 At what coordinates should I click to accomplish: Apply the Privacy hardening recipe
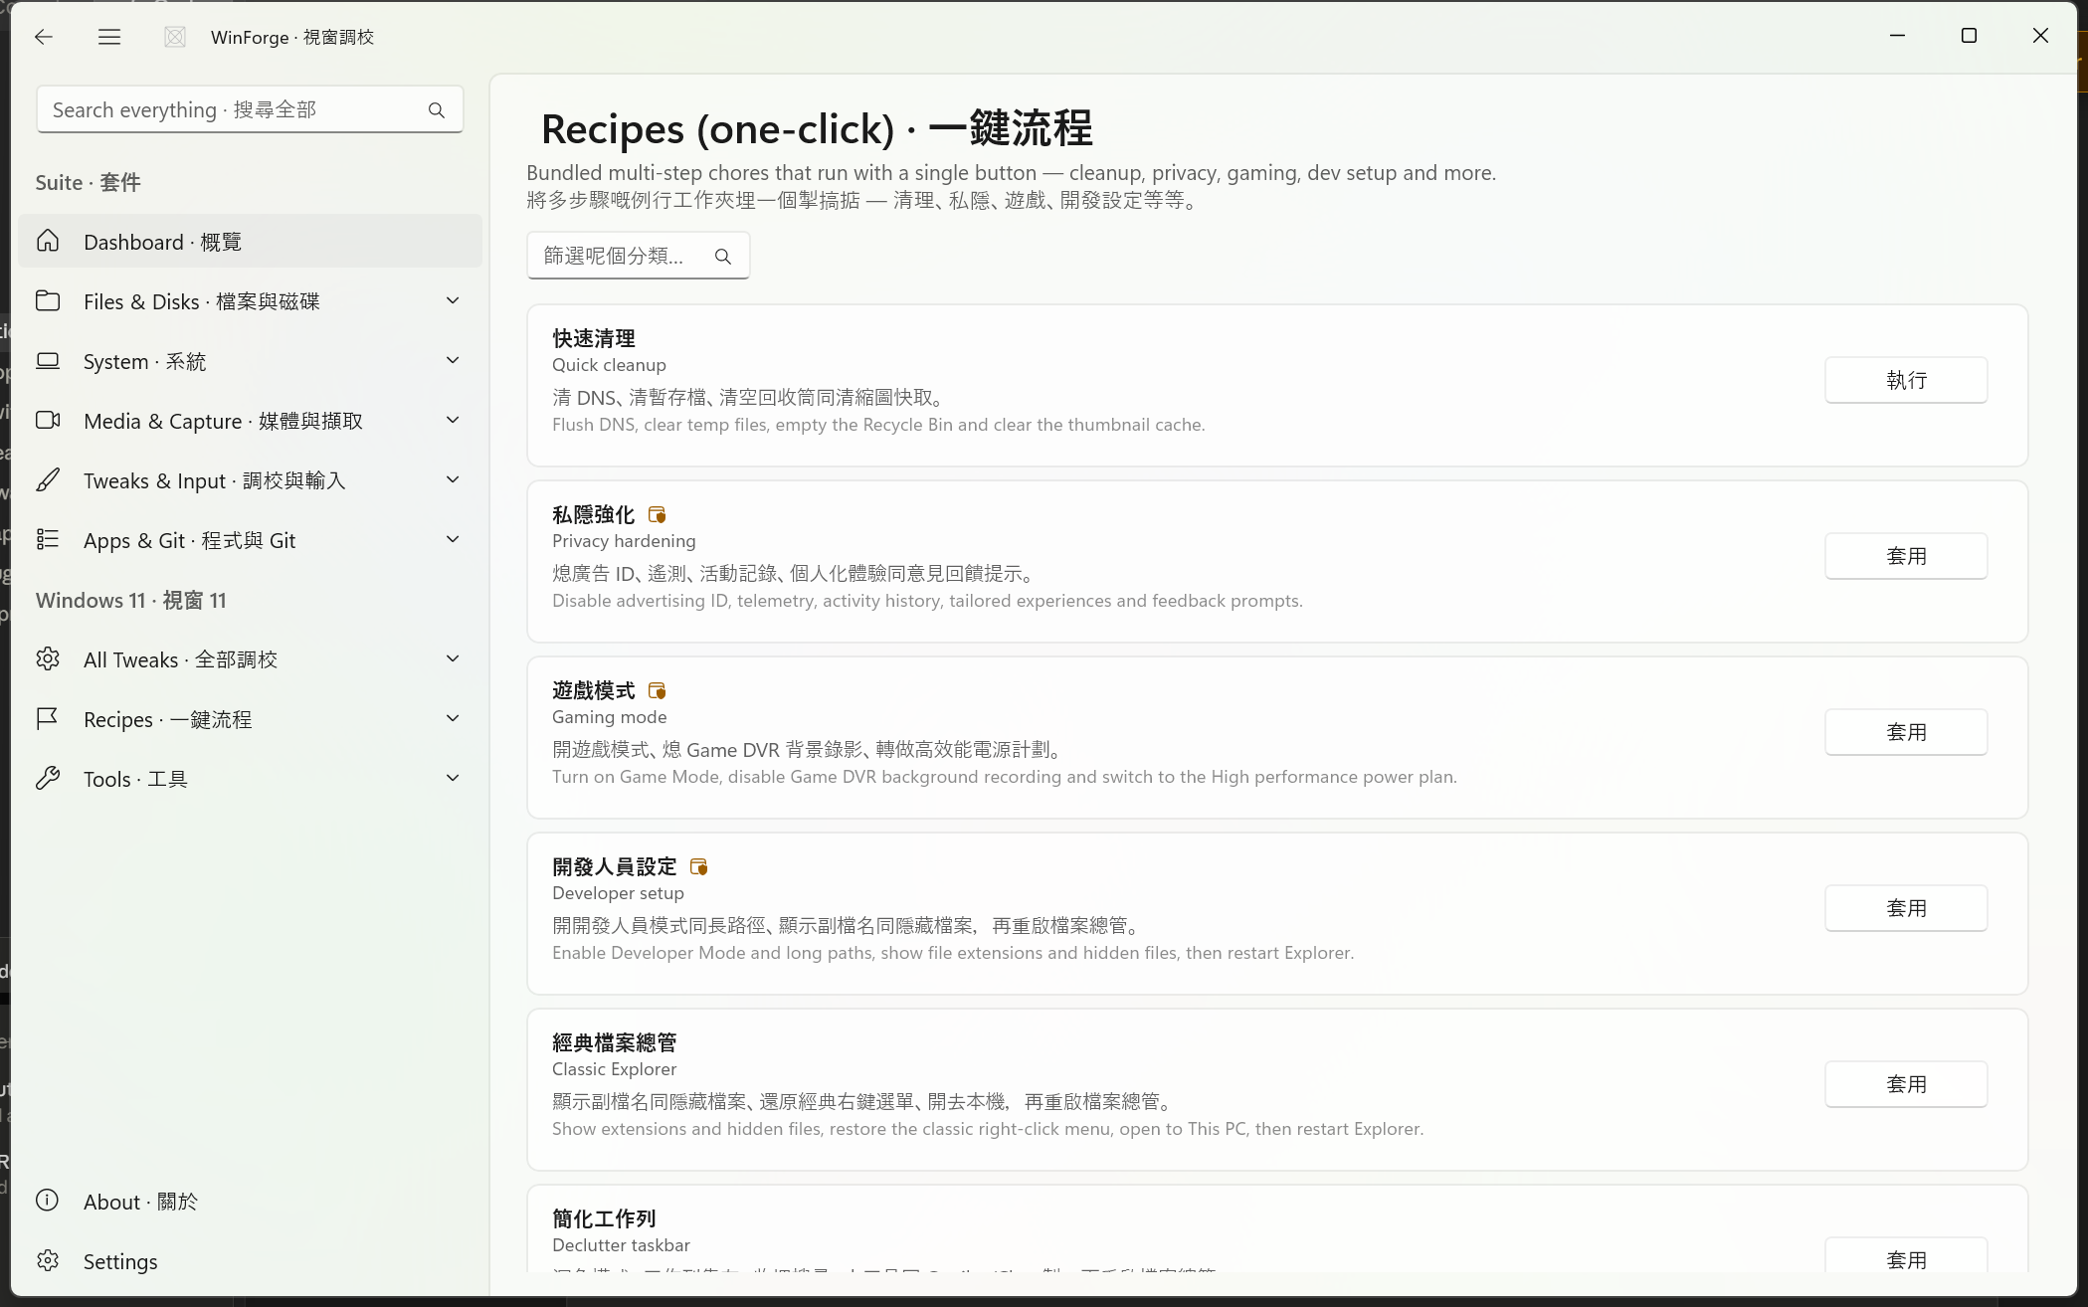pos(1906,556)
